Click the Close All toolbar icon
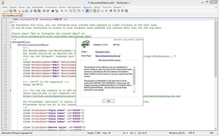219x136 pixels. coord(23,11)
